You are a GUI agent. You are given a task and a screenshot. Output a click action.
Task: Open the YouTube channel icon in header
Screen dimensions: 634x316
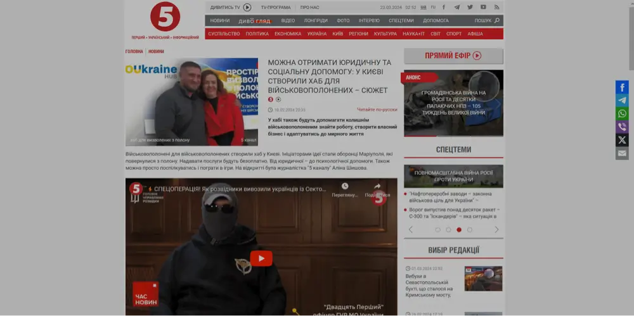483,8
